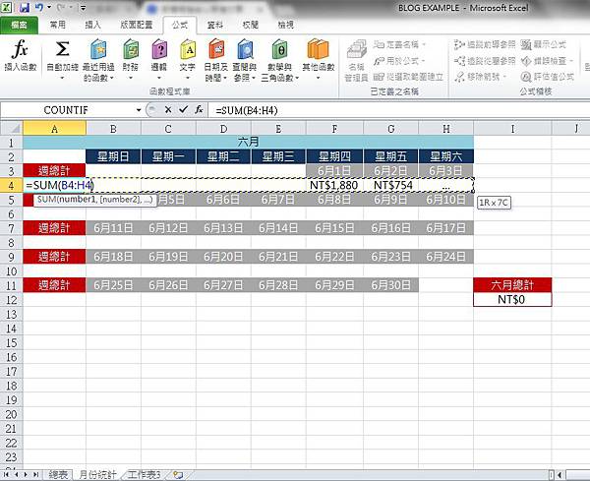
Task: Open the Financial (財務) functions book icon
Action: point(131,49)
